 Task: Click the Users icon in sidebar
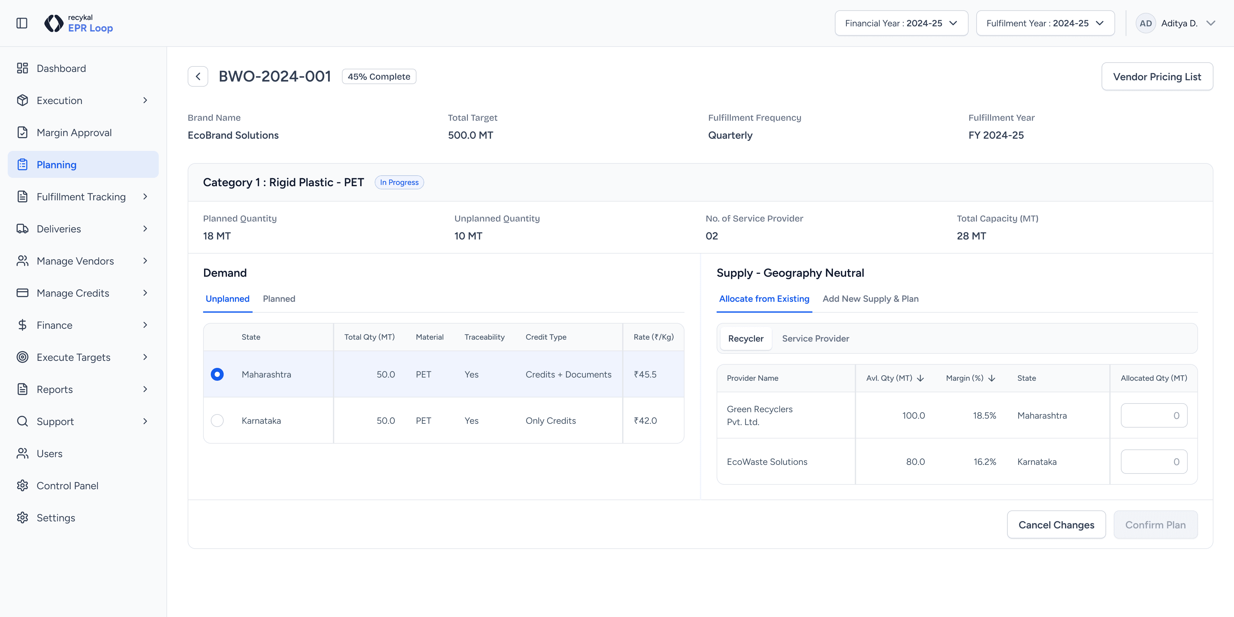coord(22,453)
